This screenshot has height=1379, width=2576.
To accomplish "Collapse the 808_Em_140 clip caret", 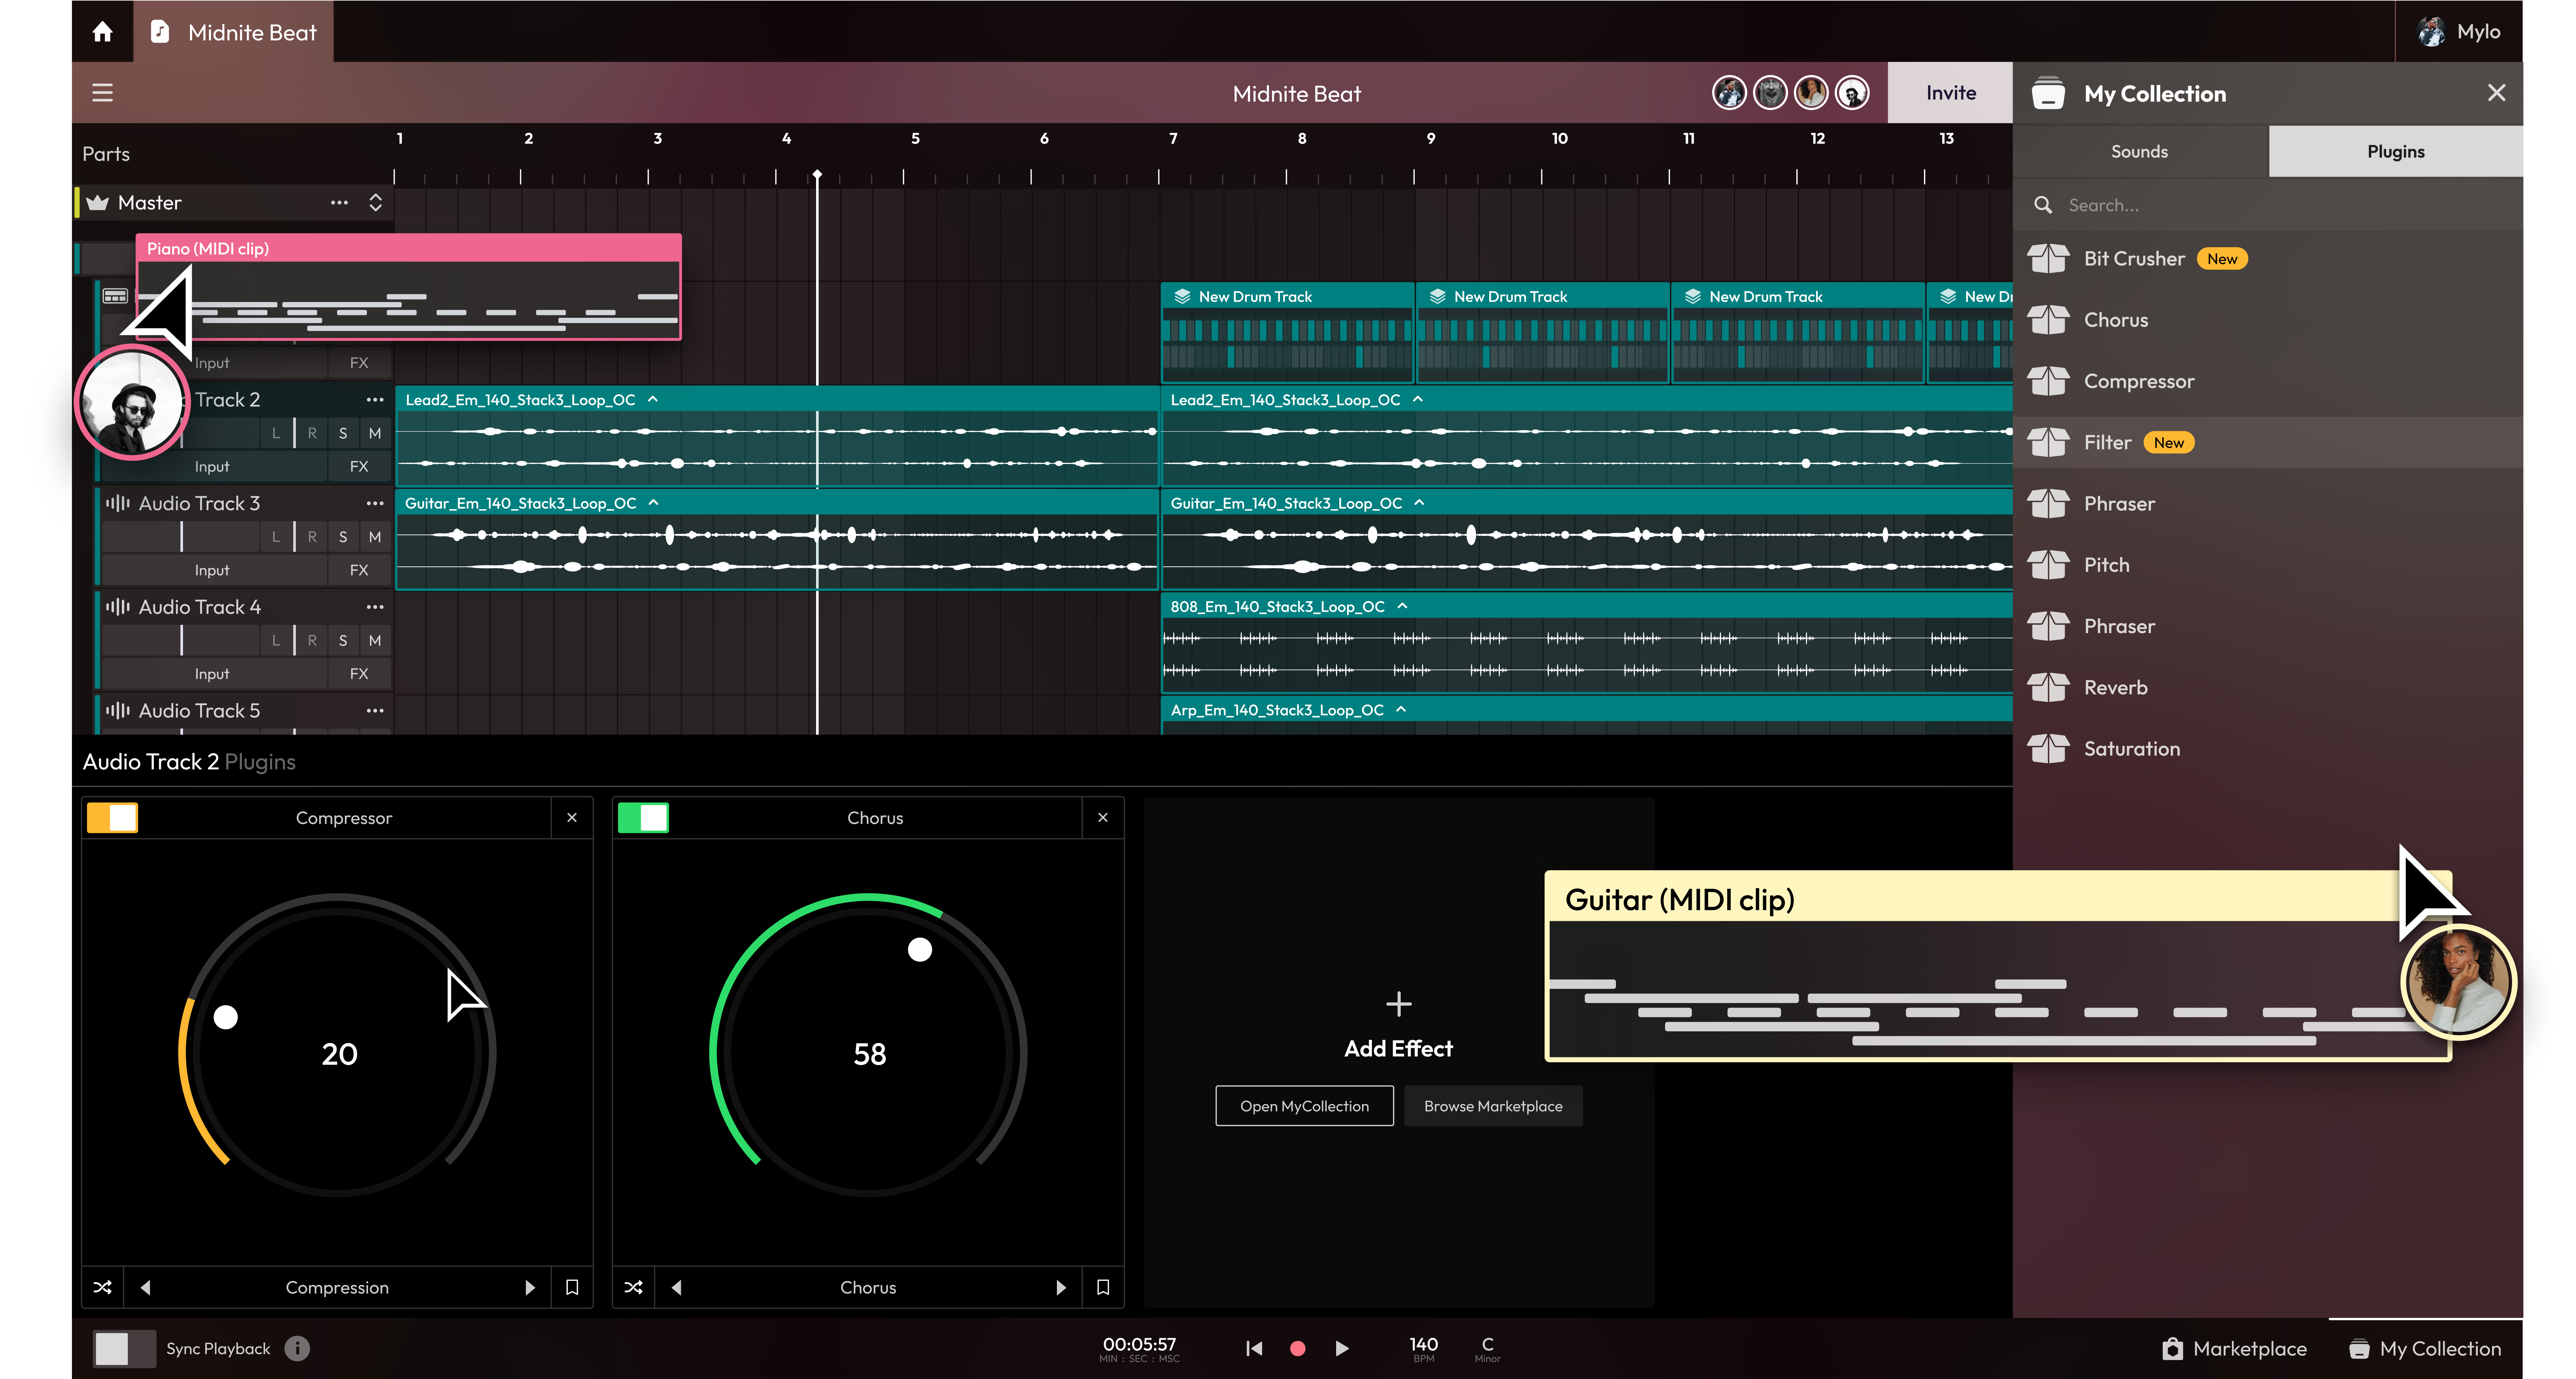I will pos(1402,606).
